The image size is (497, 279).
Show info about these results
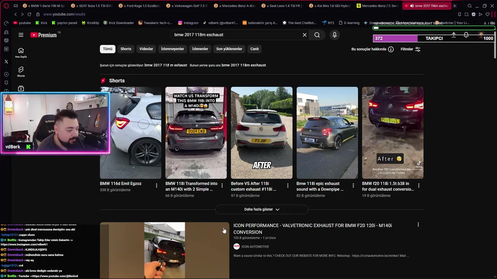[372, 49]
